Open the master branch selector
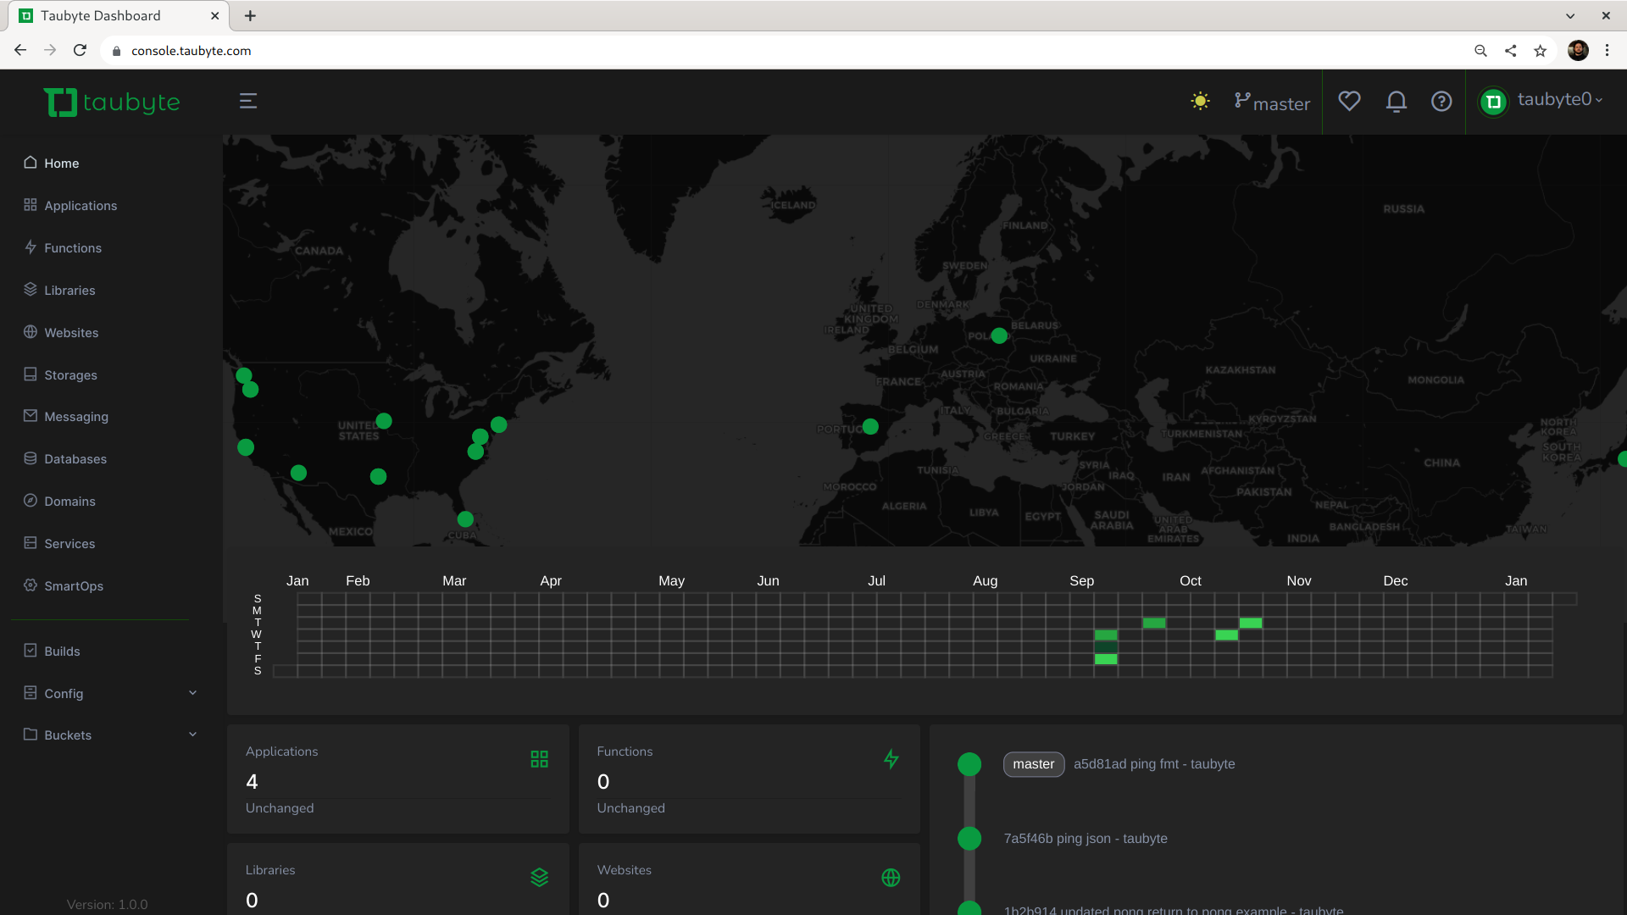This screenshot has width=1627, height=915. click(x=1272, y=103)
